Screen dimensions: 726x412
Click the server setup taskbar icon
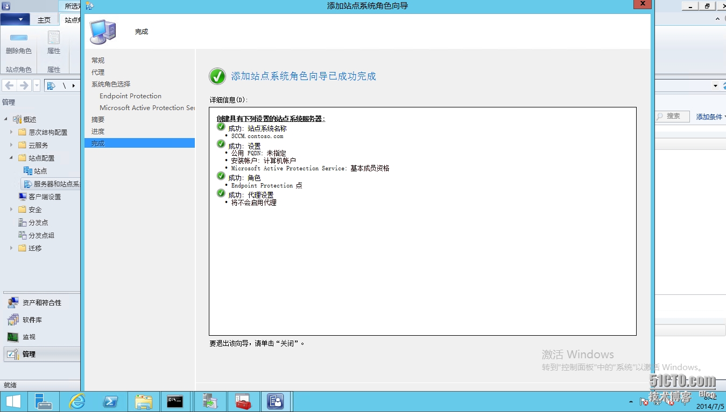(x=210, y=401)
